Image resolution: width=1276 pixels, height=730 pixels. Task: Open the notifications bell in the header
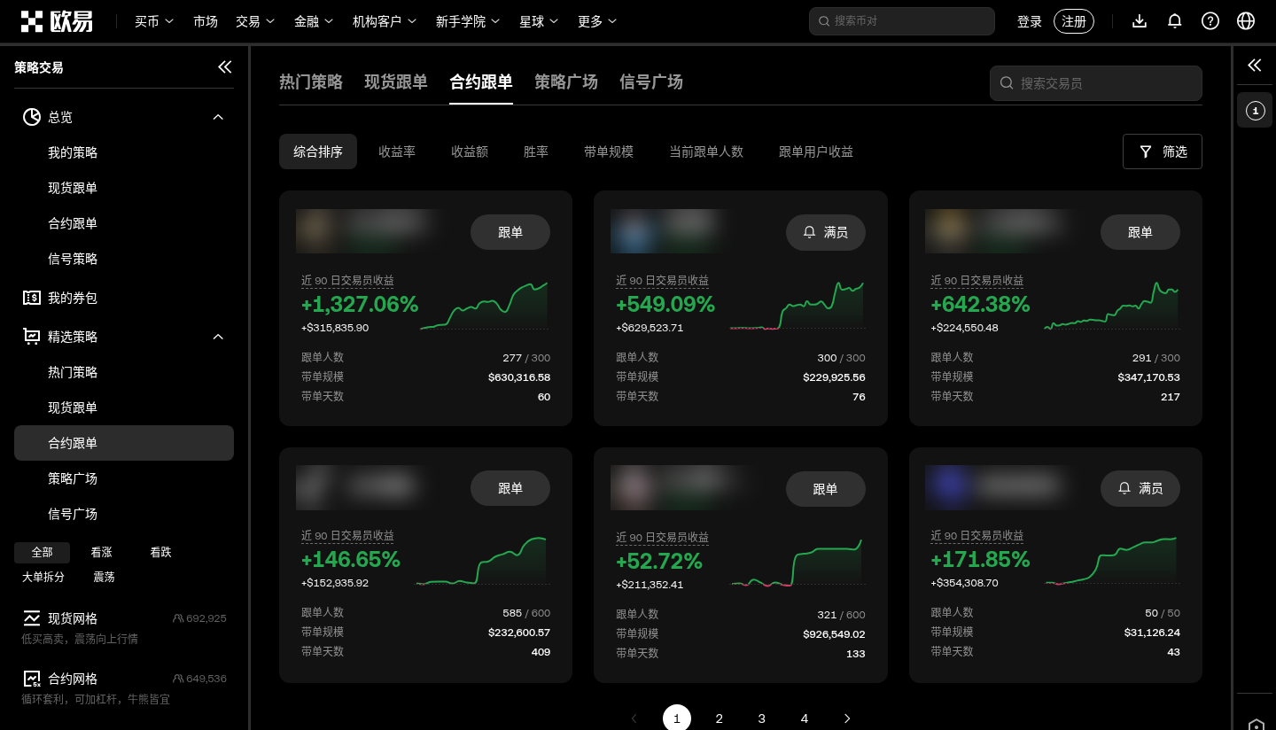[x=1175, y=21]
